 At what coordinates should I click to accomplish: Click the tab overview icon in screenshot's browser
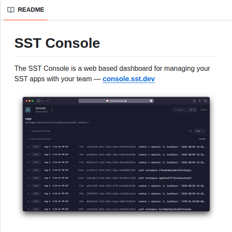pos(205,101)
